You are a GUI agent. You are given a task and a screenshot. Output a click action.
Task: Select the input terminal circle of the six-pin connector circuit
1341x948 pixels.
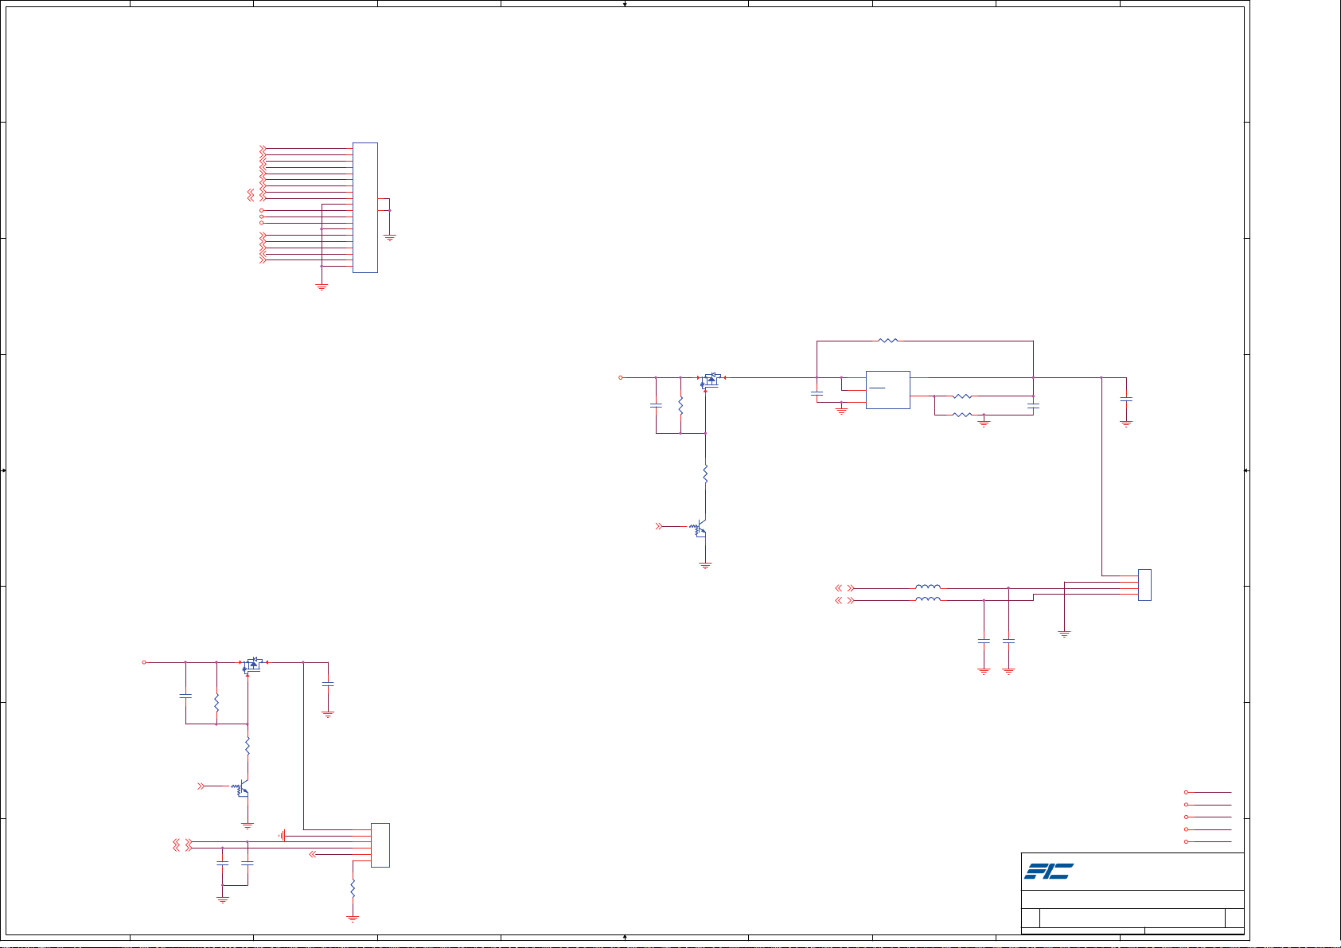click(x=144, y=662)
